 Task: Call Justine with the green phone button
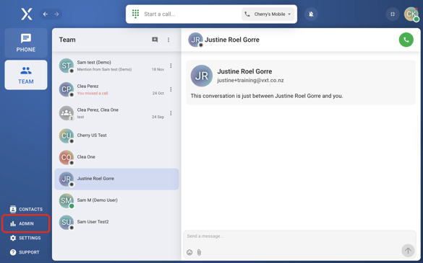click(406, 40)
